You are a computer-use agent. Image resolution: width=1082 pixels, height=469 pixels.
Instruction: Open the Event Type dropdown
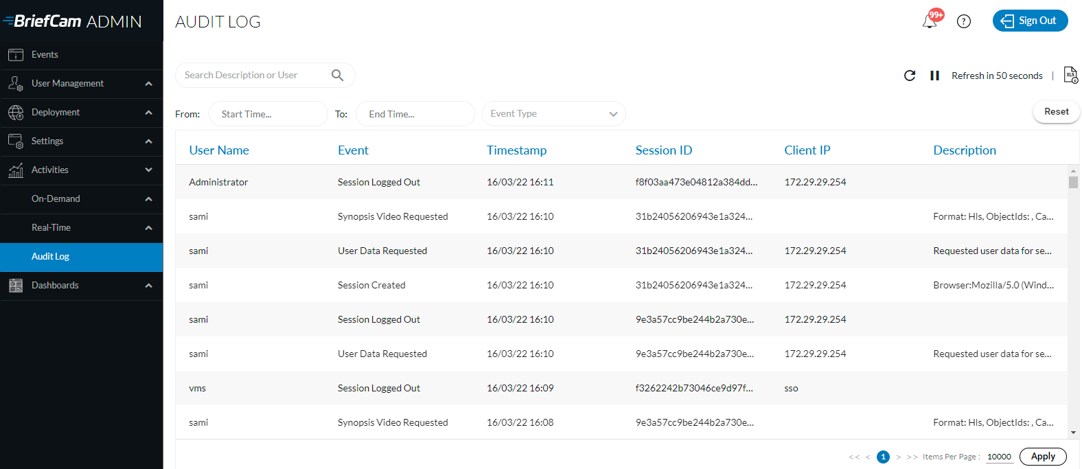click(553, 114)
